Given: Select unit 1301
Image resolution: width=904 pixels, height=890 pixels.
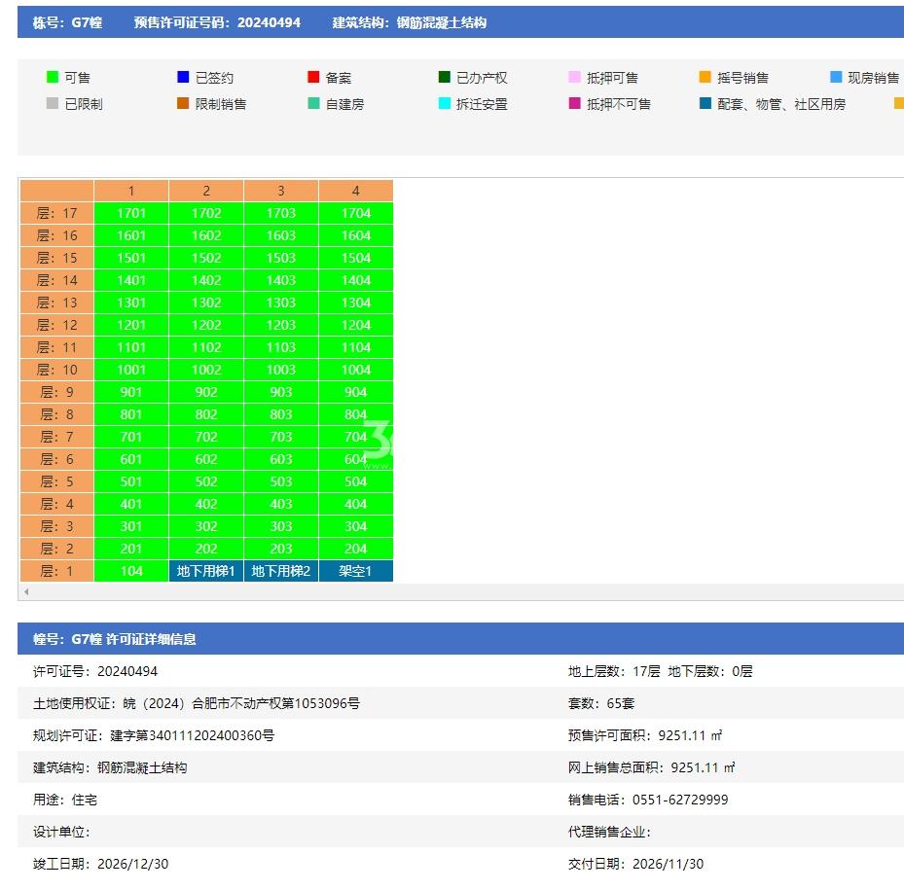Looking at the screenshot, I should [x=131, y=303].
